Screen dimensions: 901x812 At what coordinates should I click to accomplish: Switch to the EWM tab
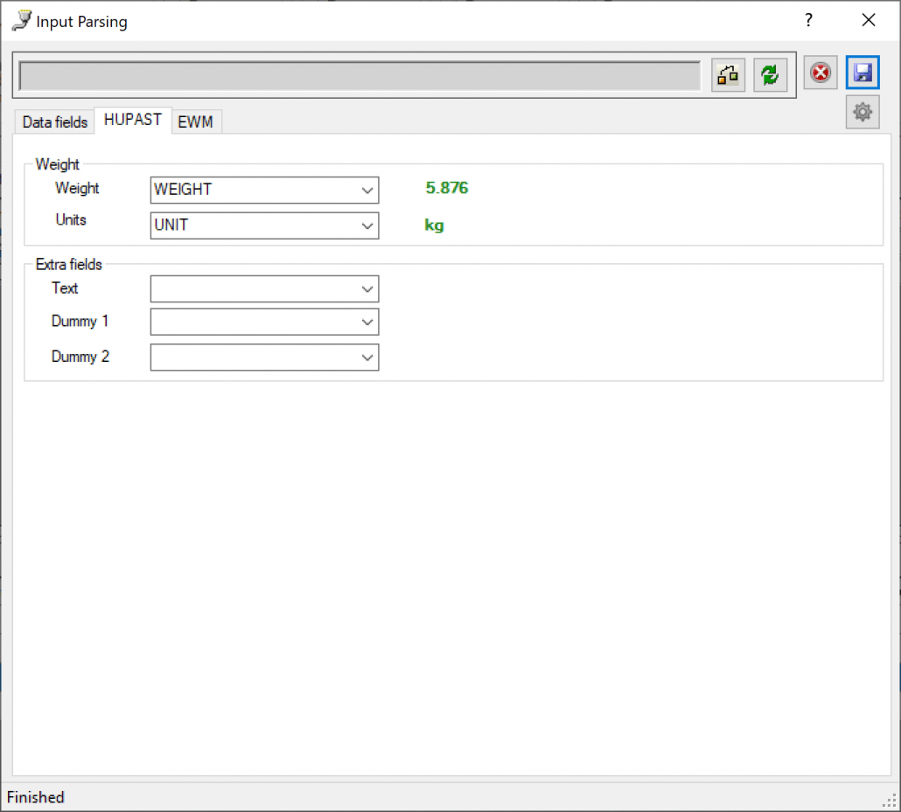pyautogui.click(x=196, y=122)
